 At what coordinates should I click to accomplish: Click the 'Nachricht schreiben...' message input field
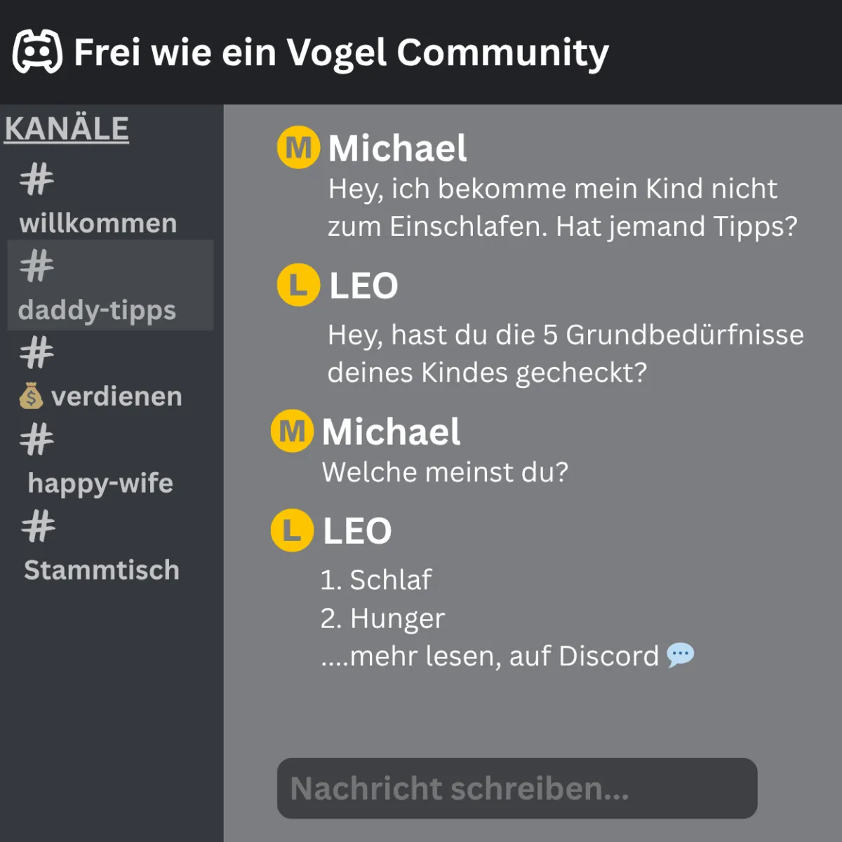pyautogui.click(x=517, y=788)
